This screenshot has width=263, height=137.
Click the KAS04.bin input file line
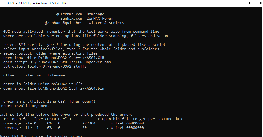pos(52,88)
